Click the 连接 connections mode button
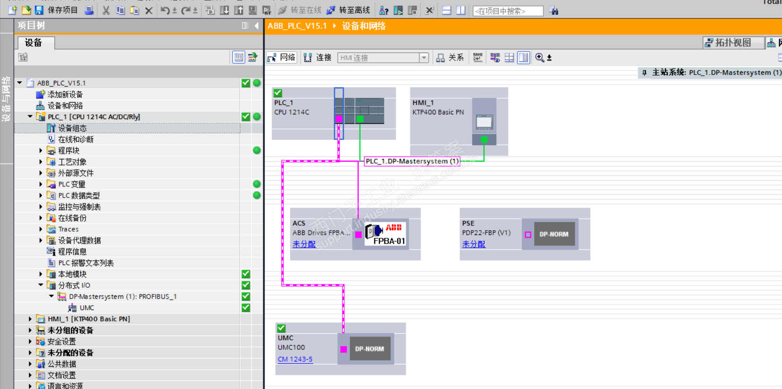 click(x=318, y=58)
